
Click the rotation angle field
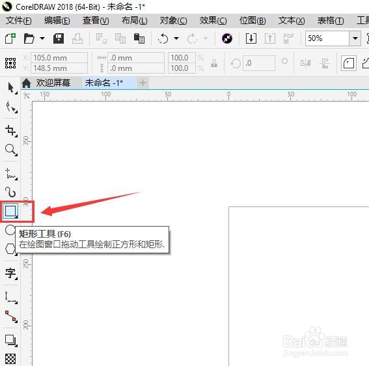coord(259,63)
